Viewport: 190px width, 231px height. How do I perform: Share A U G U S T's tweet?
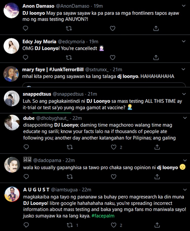157,225
